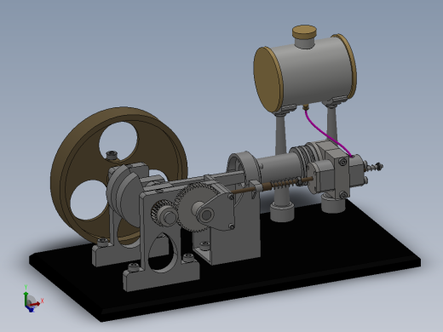Viewport: 443px width, 332px height.
Task: Click the red X axis of the orientation triad
Action: (36, 305)
